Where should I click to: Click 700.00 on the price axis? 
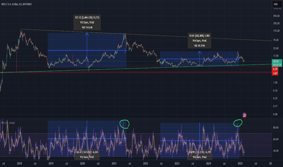coord(276,16)
